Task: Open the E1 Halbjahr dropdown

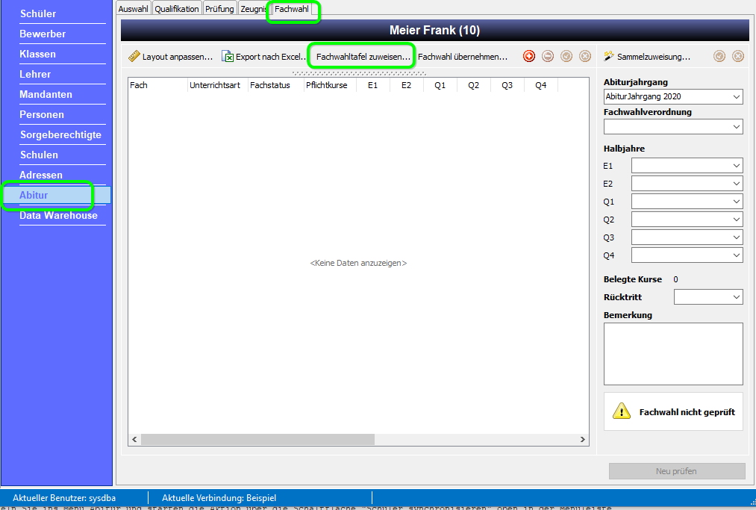Action: [687, 166]
